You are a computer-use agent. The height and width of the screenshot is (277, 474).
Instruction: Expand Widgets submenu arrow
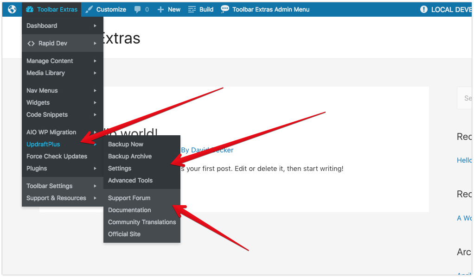tap(95, 102)
